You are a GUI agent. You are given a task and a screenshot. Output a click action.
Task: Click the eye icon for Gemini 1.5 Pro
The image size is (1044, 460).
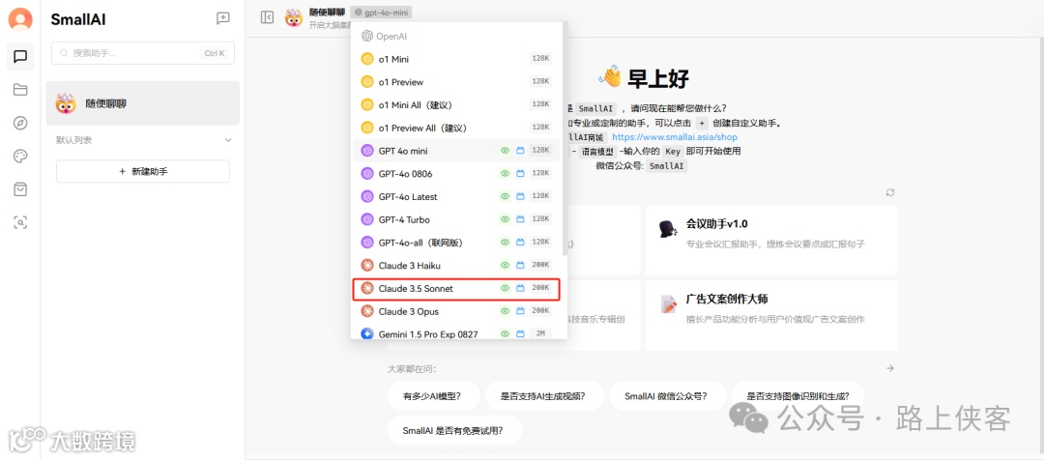(505, 333)
